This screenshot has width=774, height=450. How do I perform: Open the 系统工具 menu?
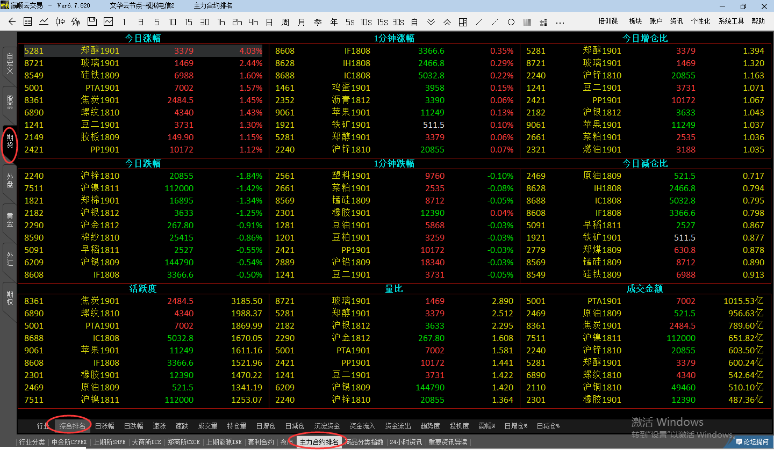[731, 21]
